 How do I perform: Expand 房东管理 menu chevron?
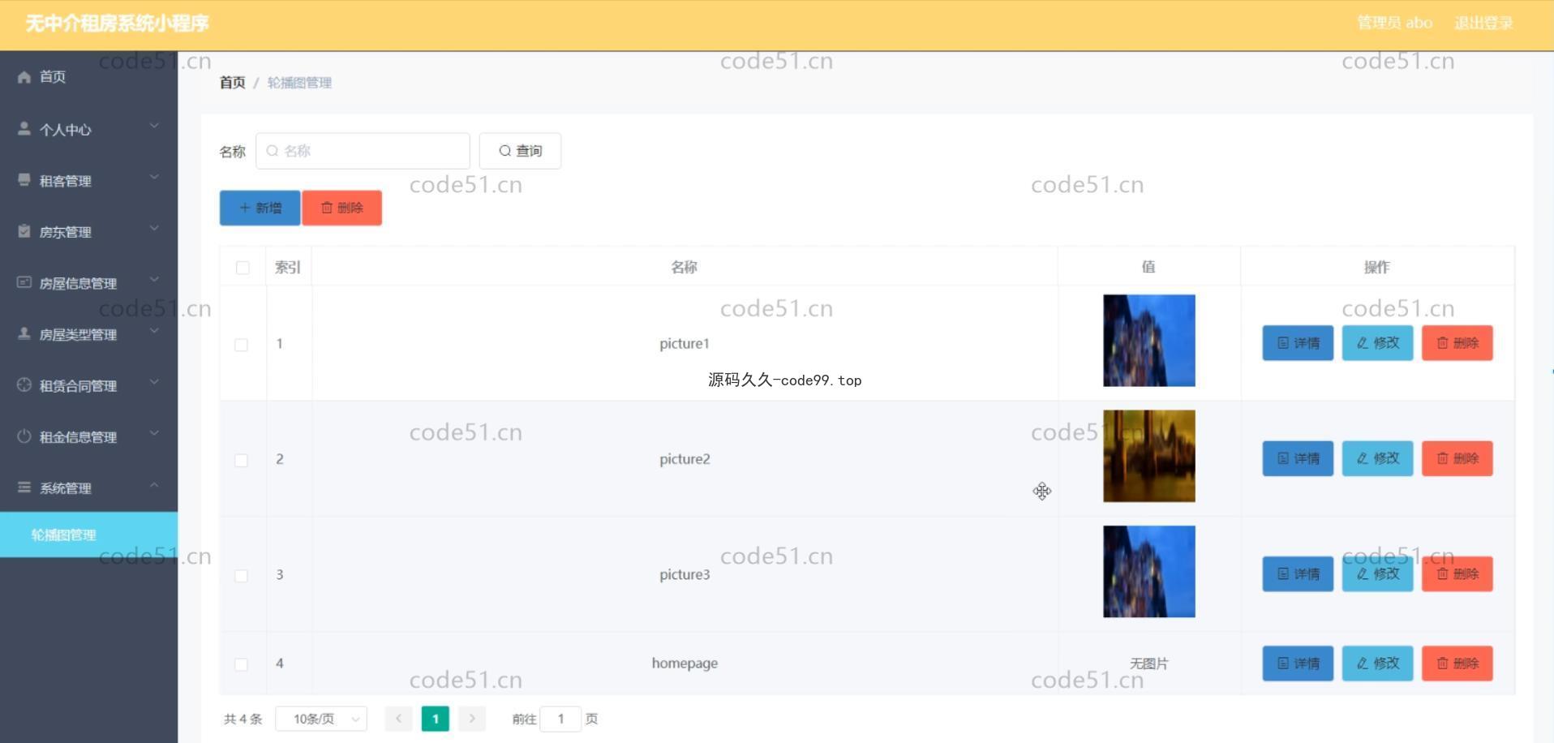pyautogui.click(x=154, y=229)
